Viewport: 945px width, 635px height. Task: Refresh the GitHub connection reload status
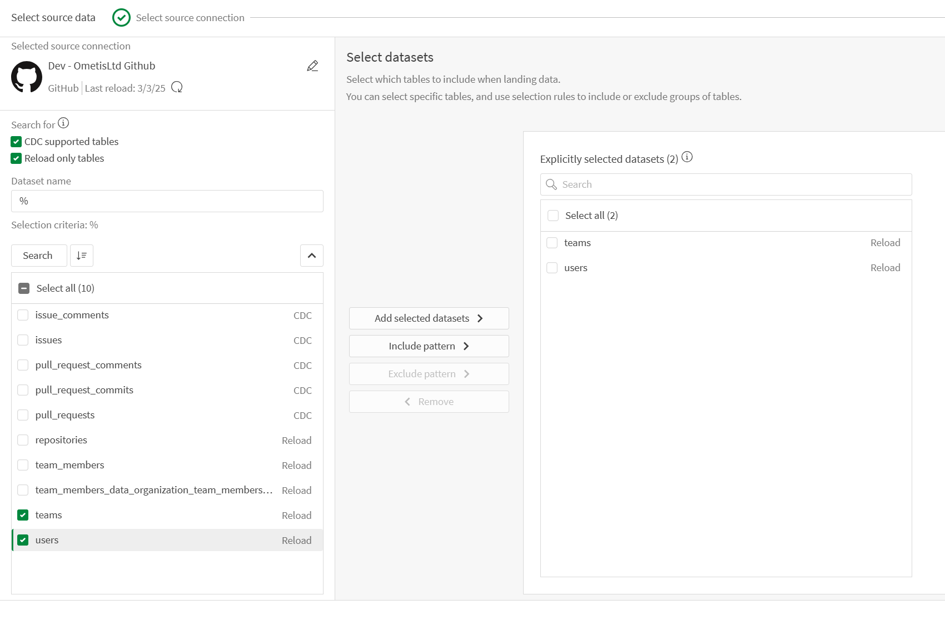click(x=177, y=87)
